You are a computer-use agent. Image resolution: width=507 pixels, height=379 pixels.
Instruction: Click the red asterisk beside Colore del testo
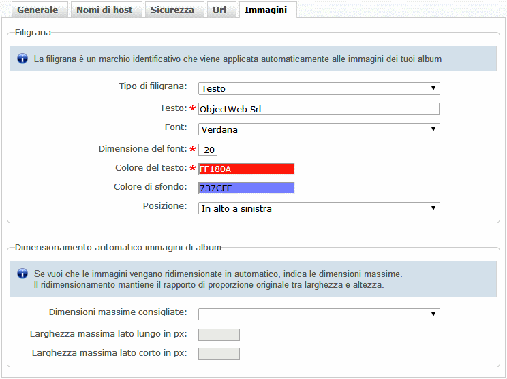[x=192, y=169]
